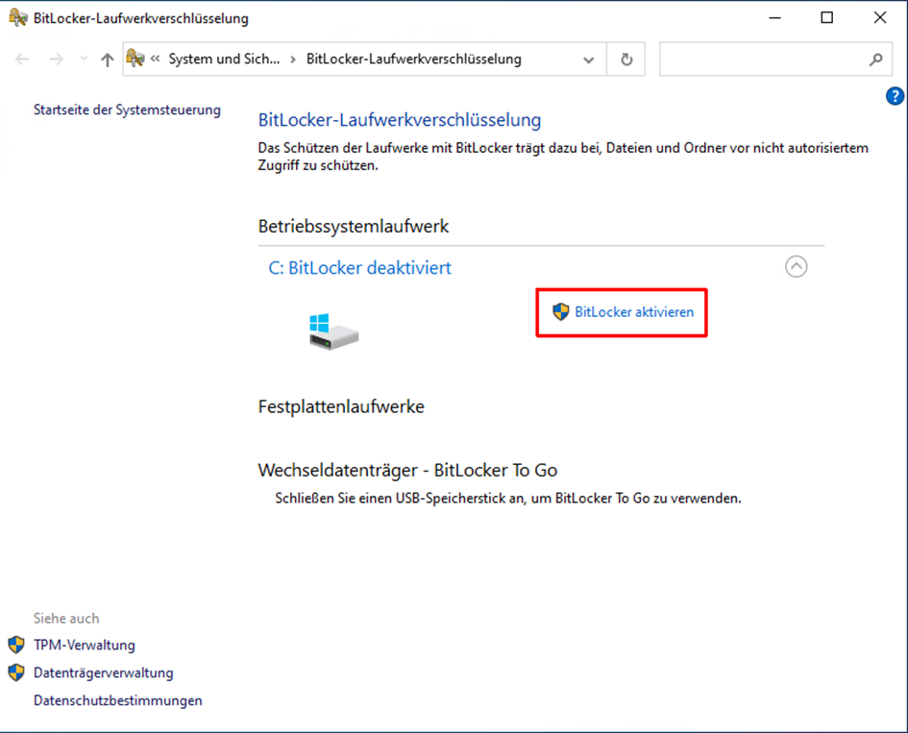Collapse the C: drive section chevron
The height and width of the screenshot is (733, 908).
click(x=797, y=267)
